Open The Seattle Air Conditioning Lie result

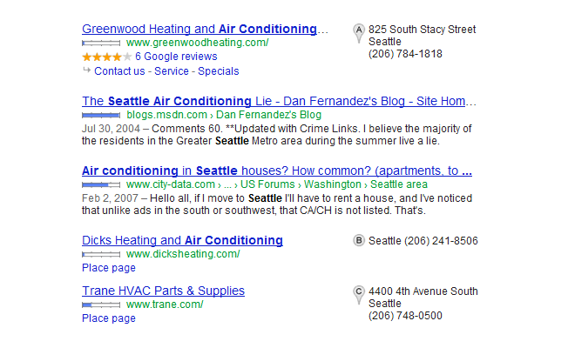click(x=279, y=101)
